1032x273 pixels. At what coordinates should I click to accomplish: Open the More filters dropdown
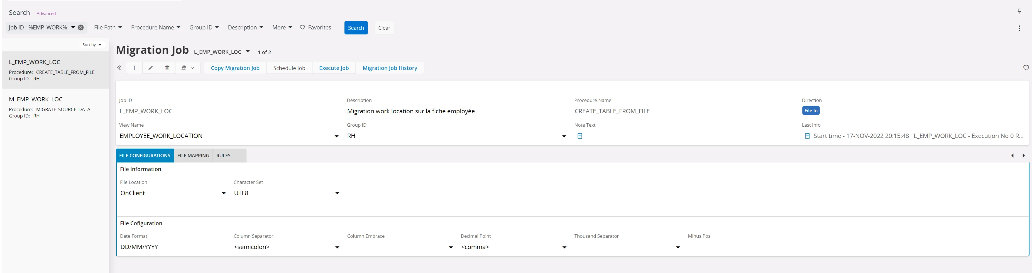point(282,27)
